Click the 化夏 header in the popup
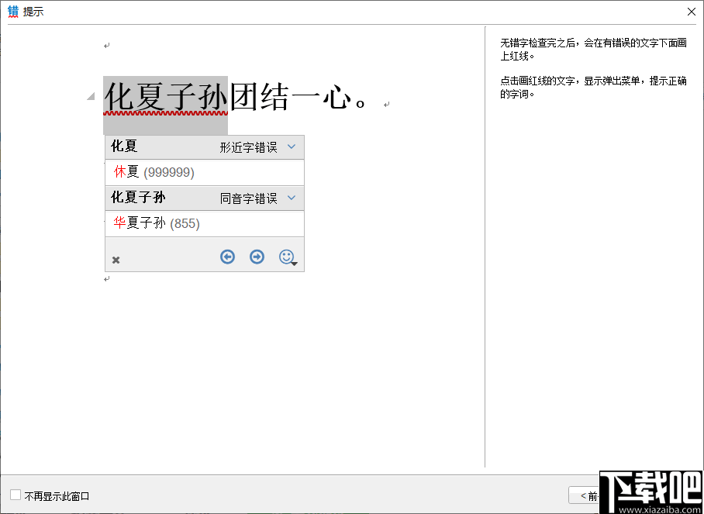This screenshot has height=514, width=704. [124, 147]
